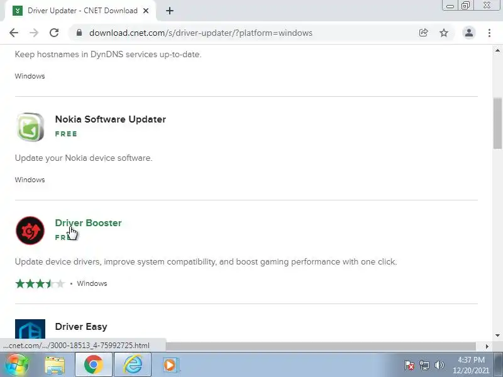503x377 pixels.
Task: Click the address bar URL
Action: tap(201, 33)
